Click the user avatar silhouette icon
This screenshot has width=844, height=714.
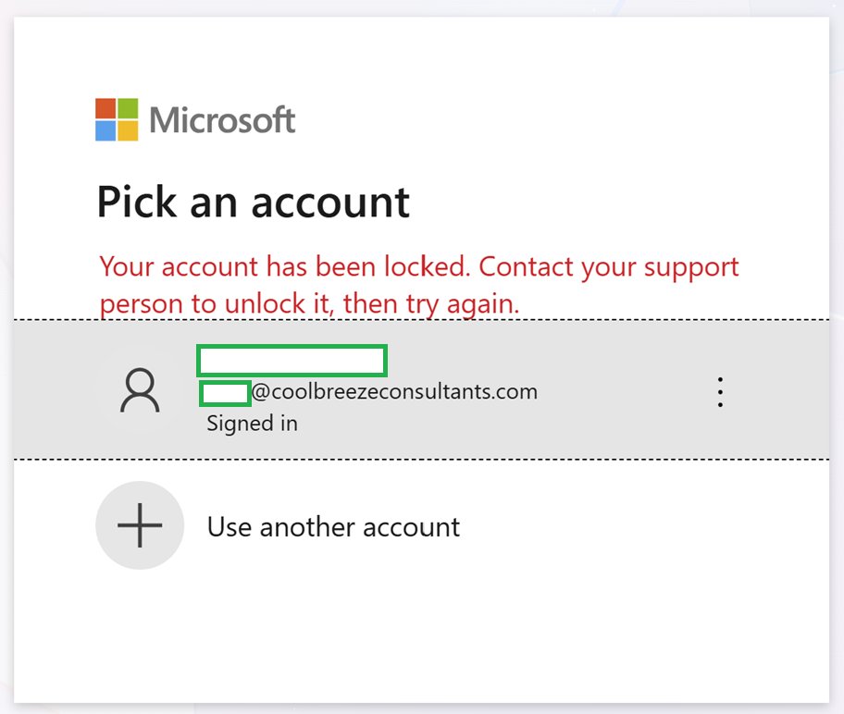point(140,390)
